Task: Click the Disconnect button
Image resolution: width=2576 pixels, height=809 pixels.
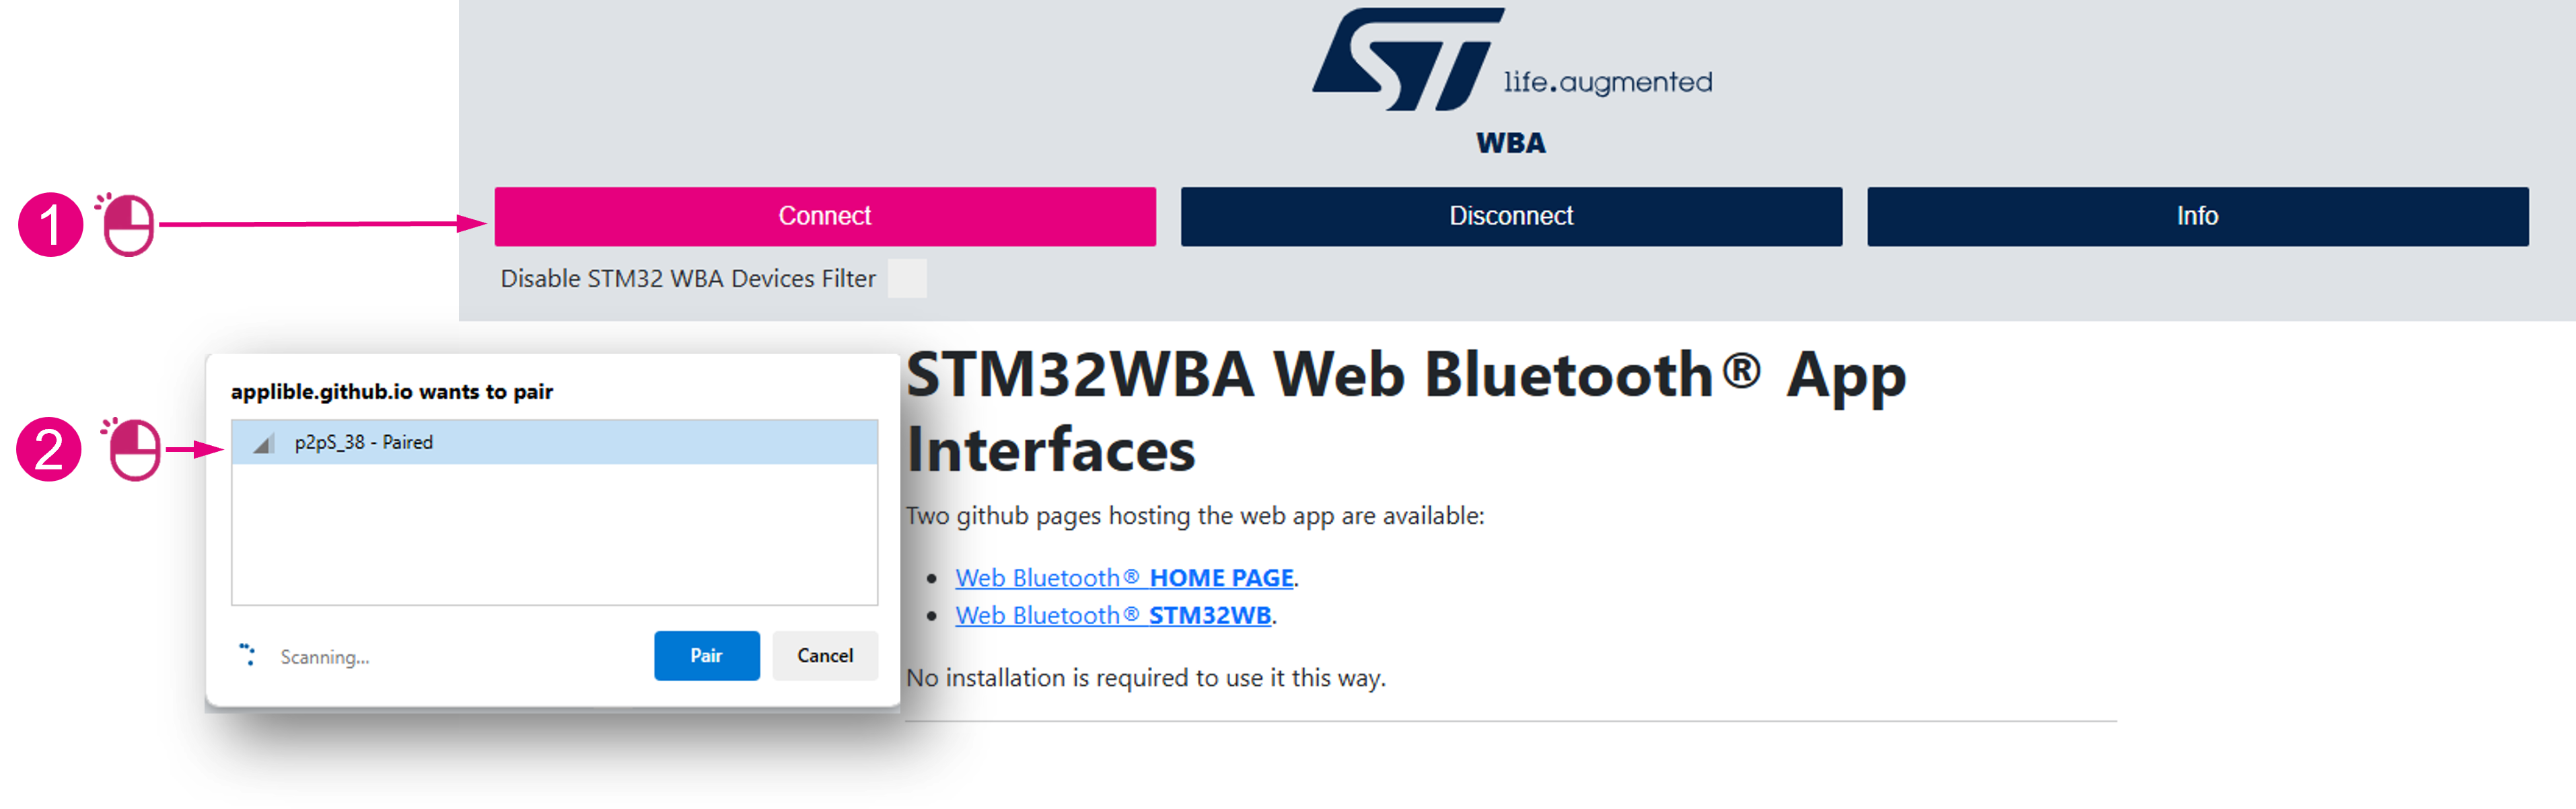Action: point(1511,216)
